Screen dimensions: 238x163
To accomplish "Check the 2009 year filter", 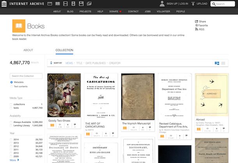I will 11,156.
